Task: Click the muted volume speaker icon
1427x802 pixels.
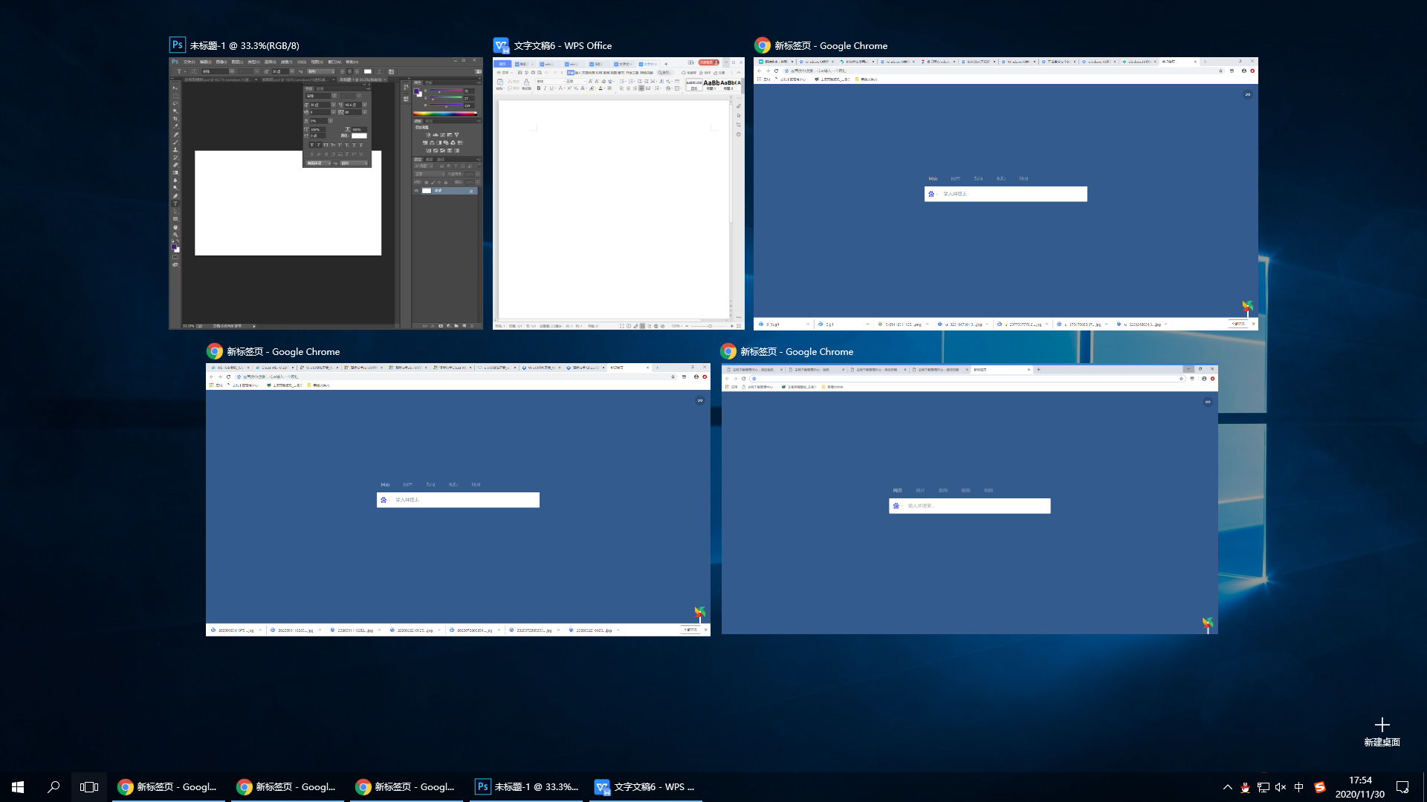Action: coord(1281,787)
